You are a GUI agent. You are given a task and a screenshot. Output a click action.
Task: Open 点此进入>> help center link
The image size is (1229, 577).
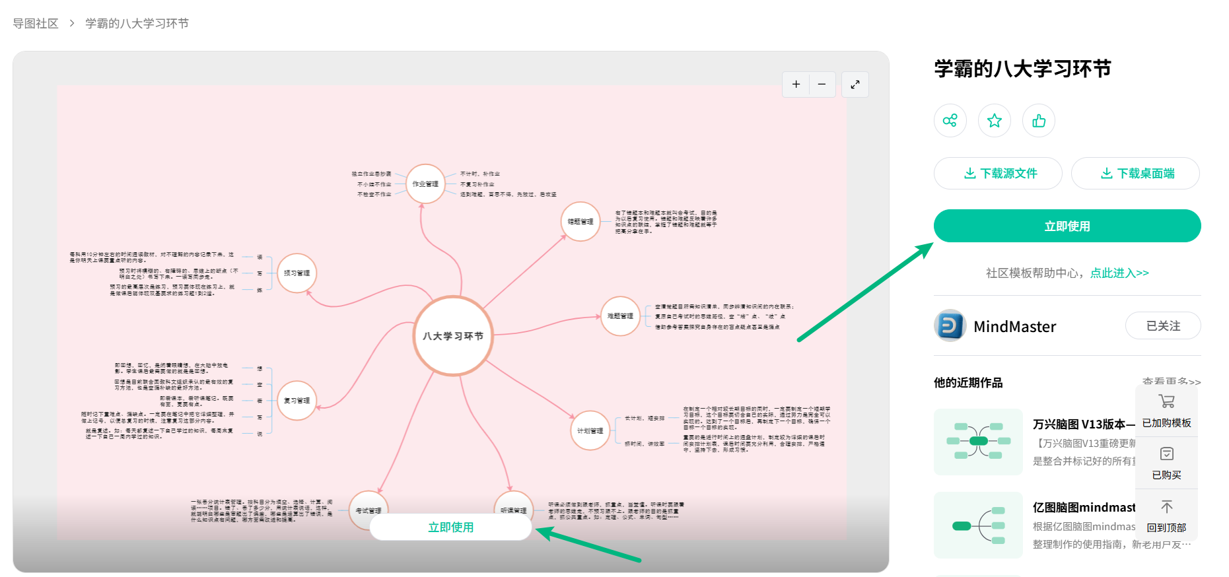1119,273
